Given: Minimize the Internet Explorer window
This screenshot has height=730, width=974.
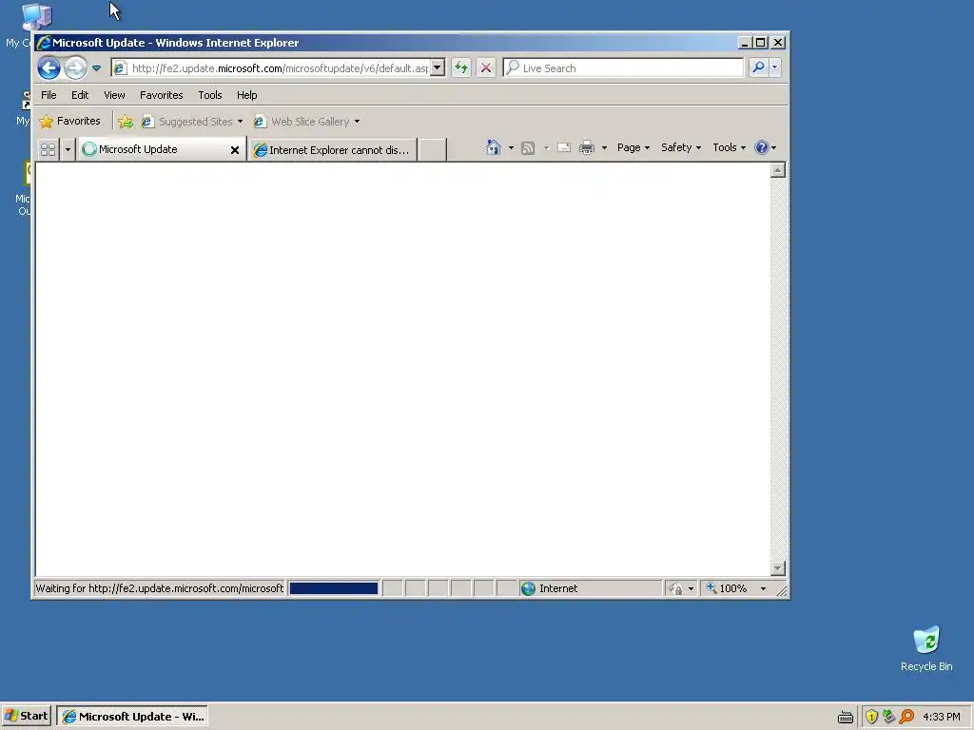Looking at the screenshot, I should tap(745, 42).
